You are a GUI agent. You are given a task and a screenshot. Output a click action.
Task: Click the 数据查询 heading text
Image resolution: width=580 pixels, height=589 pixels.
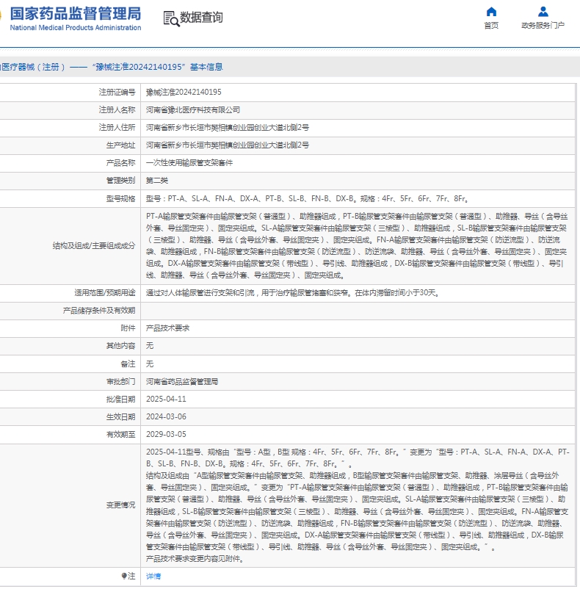pyautogui.click(x=201, y=18)
